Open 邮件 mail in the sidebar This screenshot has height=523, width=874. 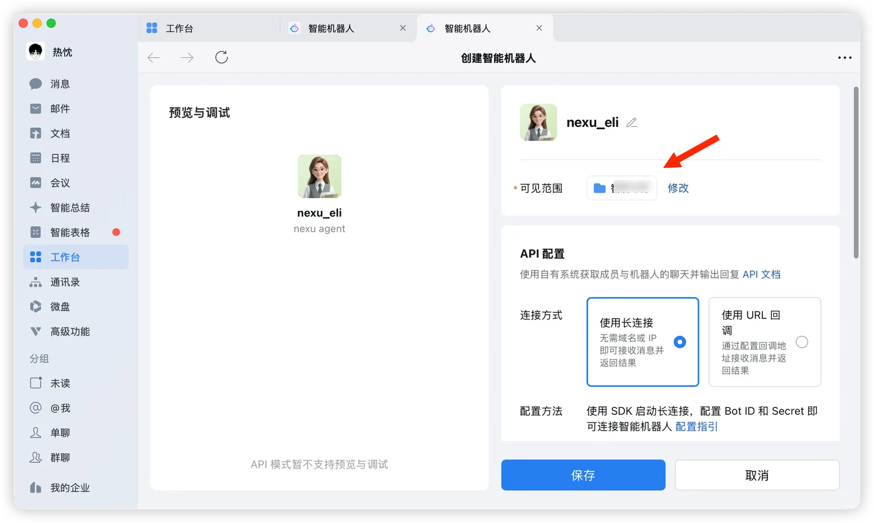point(60,109)
